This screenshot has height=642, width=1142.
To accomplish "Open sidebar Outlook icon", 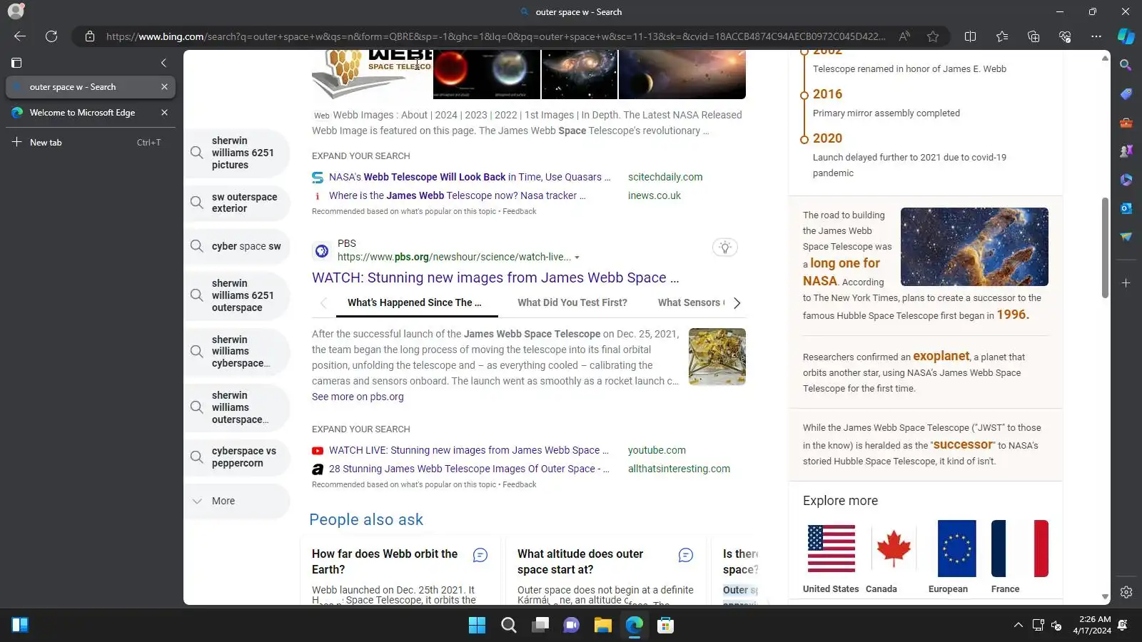I will point(1126,208).
